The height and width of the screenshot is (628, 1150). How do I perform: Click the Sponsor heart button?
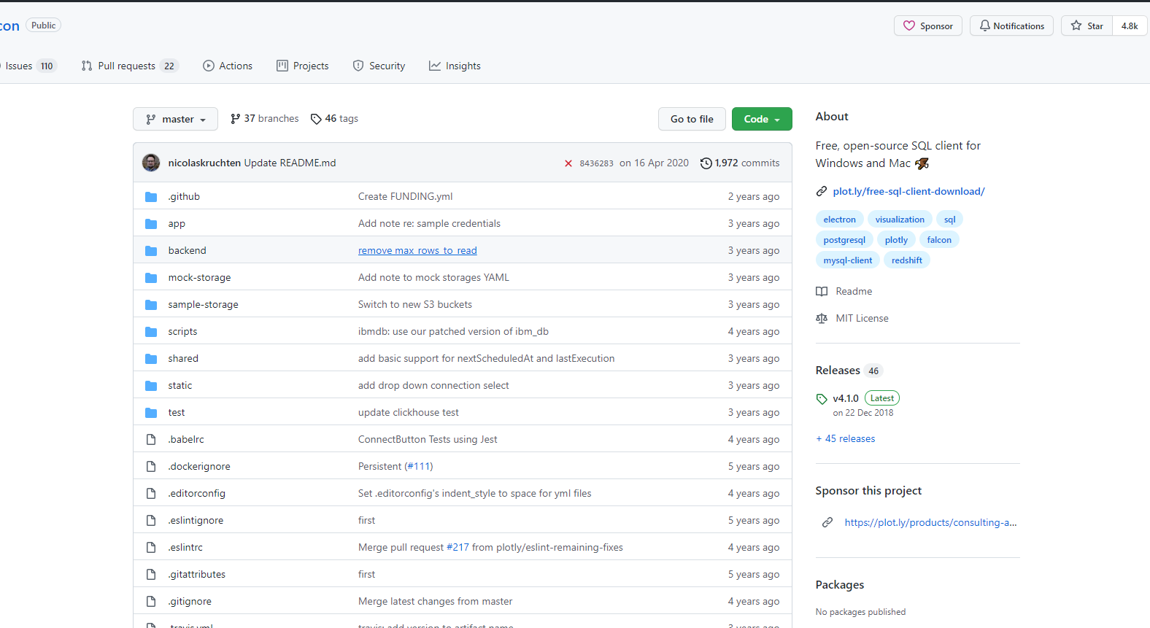927,26
